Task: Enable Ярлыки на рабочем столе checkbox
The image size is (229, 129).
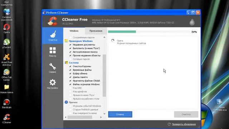Action: pyautogui.click(x=70, y=99)
